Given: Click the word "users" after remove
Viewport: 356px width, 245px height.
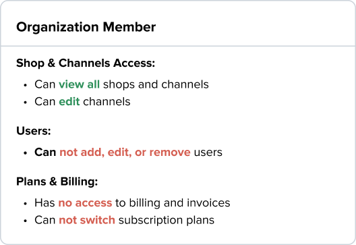Looking at the screenshot, I should 208,152.
